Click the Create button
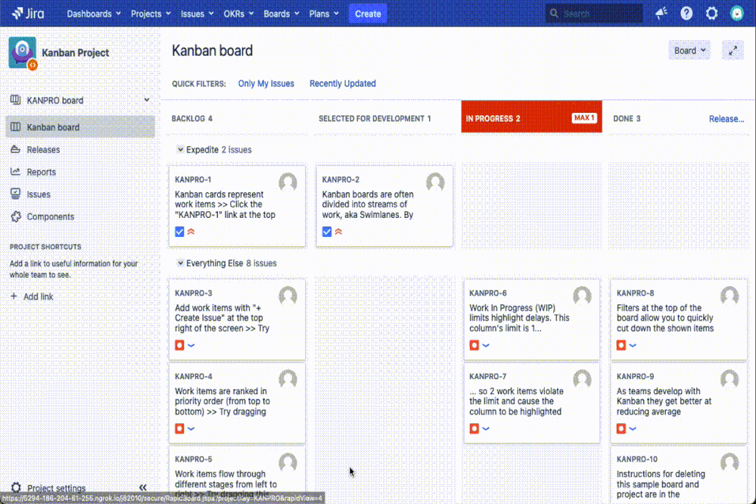The height and width of the screenshot is (504, 756). [x=367, y=13]
